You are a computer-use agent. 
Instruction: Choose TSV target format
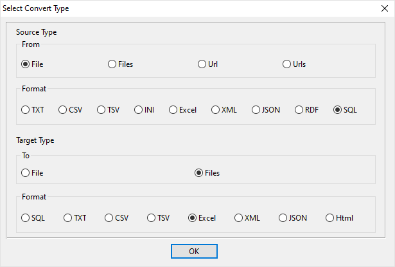point(152,218)
